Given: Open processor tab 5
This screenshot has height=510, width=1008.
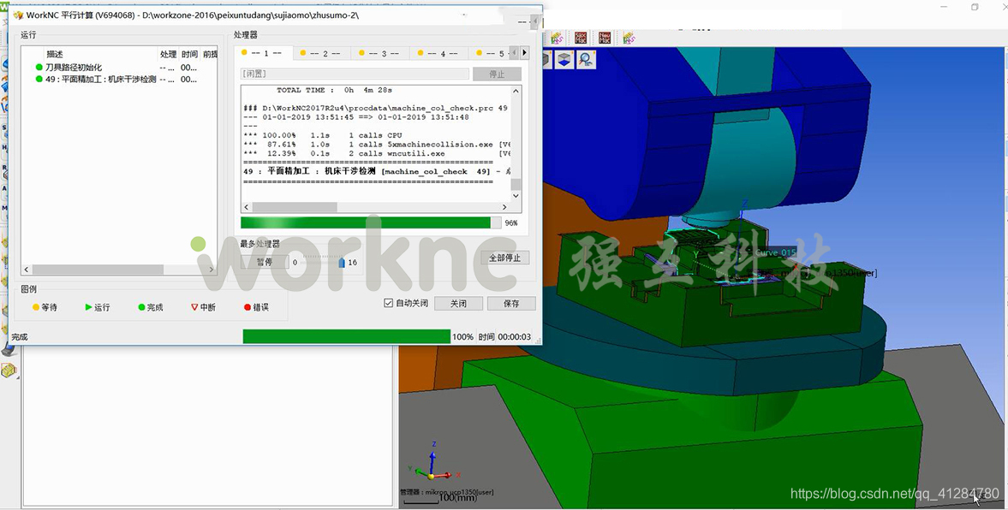Looking at the screenshot, I should pos(490,53).
